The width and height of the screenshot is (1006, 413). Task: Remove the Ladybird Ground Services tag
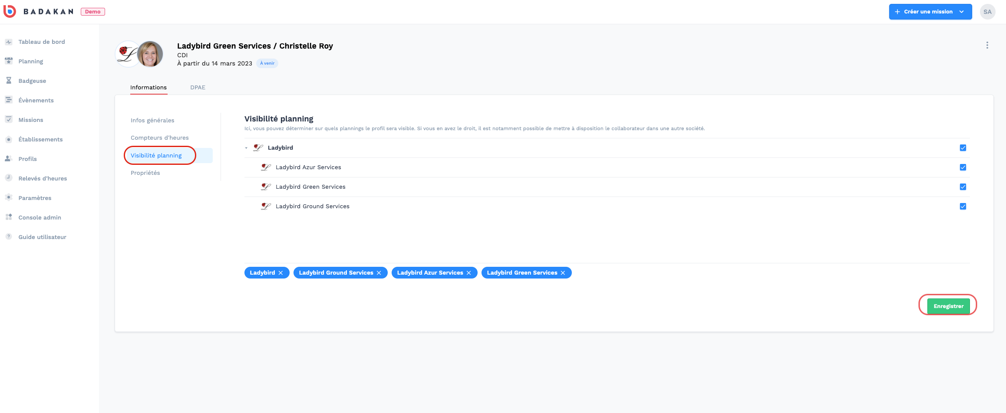379,273
